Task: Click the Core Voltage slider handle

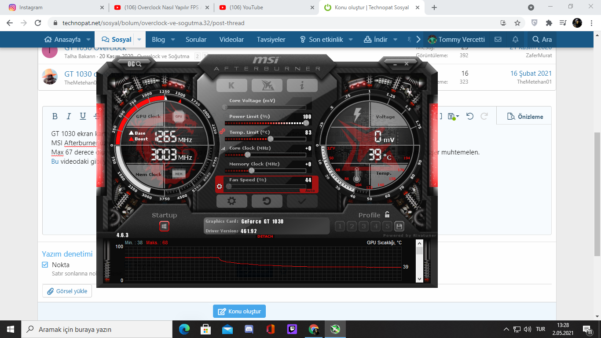Action: [x=225, y=107]
